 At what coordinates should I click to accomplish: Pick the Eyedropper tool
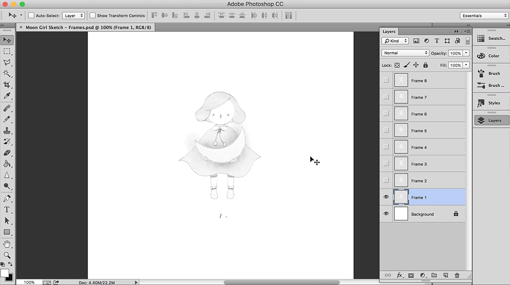7,96
